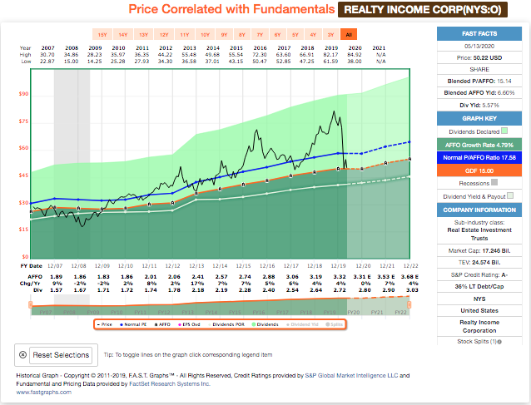Image resolution: width=531 pixels, height=405 pixels.
Task: Click the TEV: 24.574 Bil. row
Action: point(479,263)
